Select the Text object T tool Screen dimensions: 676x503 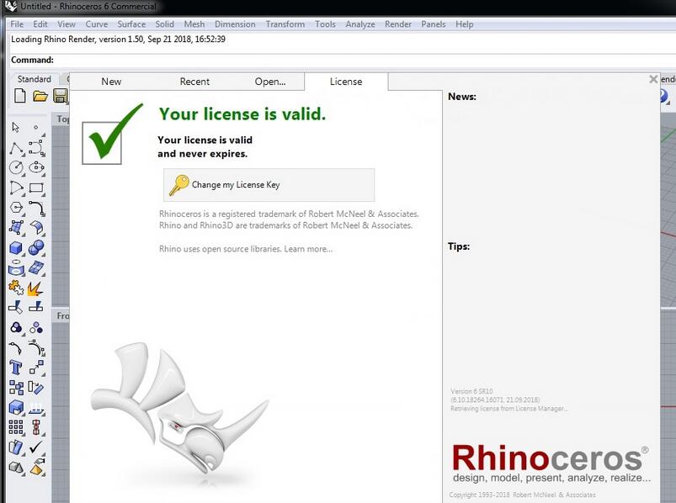[16, 368]
